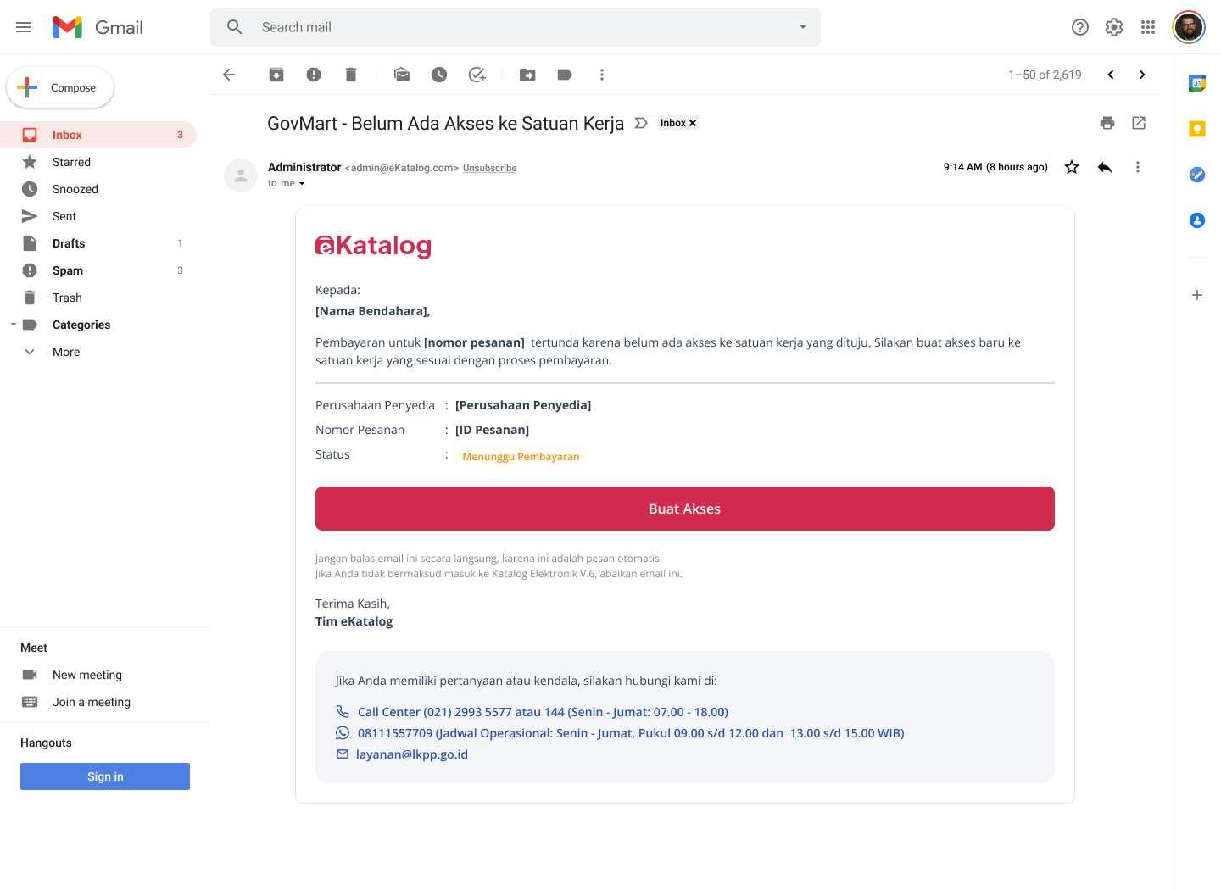This screenshot has width=1221, height=890.
Task: Mark the email as unread
Action: coord(402,75)
